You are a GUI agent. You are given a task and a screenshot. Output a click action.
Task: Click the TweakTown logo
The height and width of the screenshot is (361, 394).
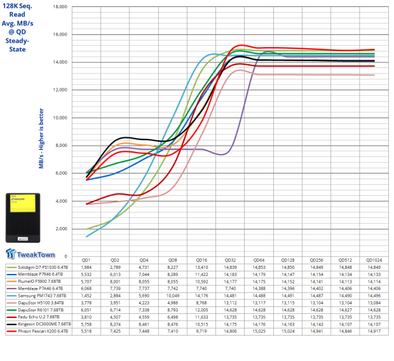[30, 254]
